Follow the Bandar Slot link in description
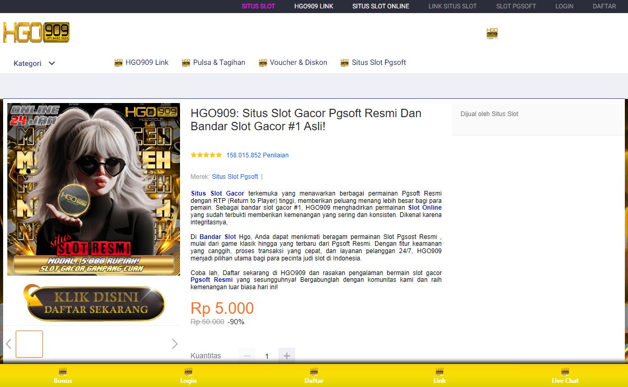628x387 pixels. pyautogui.click(x=218, y=237)
